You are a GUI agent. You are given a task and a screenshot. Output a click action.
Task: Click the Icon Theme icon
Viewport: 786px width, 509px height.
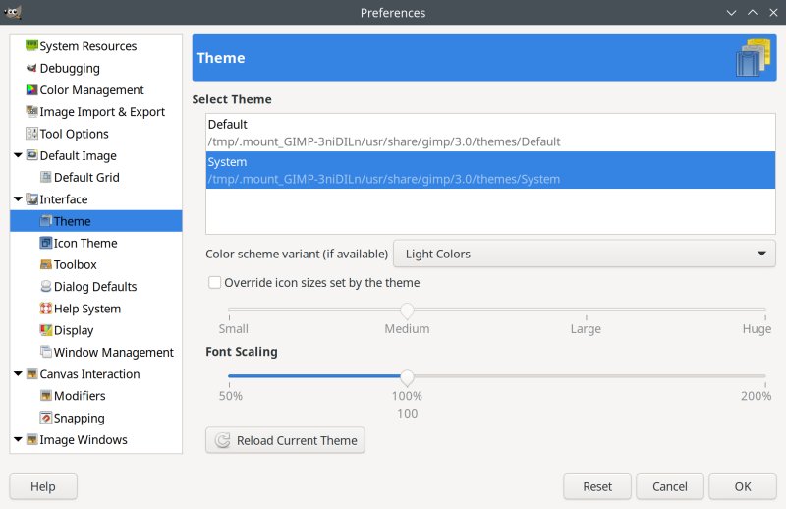point(45,243)
